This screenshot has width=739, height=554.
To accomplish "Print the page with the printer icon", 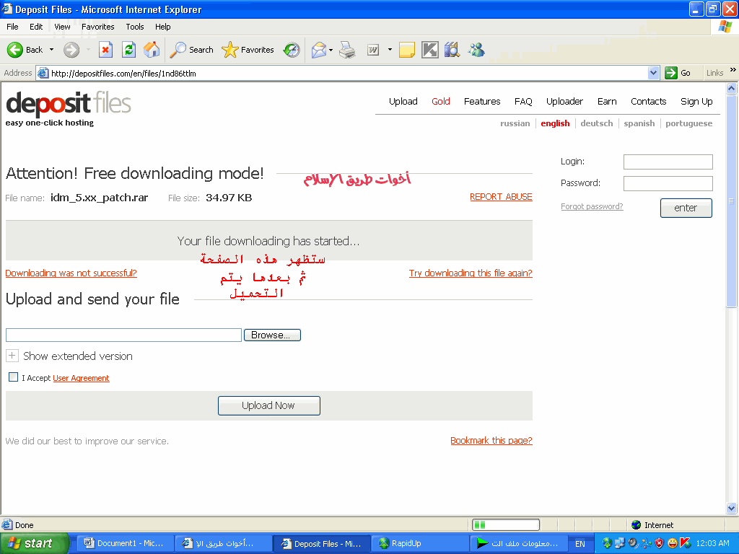I will [x=347, y=50].
